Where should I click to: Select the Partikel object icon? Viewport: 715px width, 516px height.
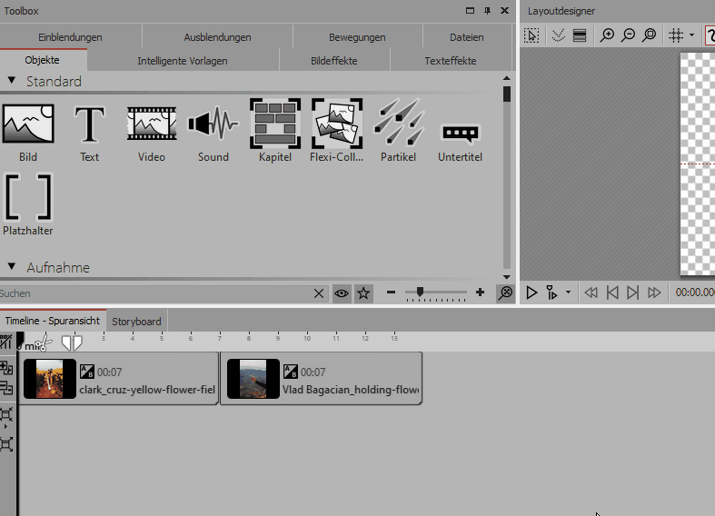(x=398, y=124)
